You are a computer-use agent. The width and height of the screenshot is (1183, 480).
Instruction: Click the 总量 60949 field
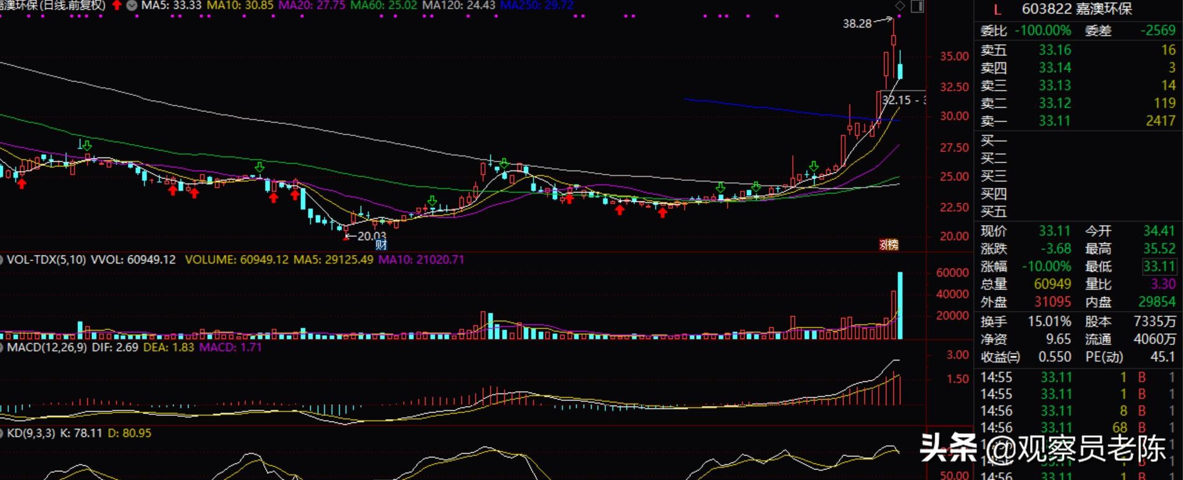click(x=1026, y=284)
